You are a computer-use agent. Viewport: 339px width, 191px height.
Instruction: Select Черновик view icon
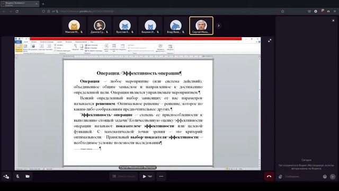coord(49,47)
